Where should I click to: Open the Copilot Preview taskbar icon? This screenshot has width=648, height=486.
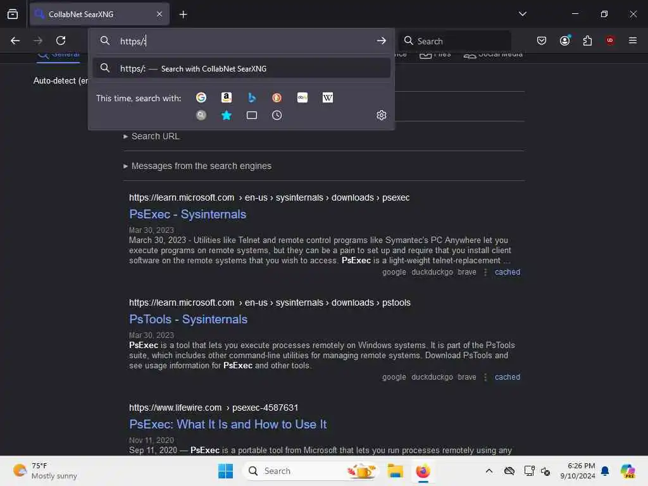628,471
